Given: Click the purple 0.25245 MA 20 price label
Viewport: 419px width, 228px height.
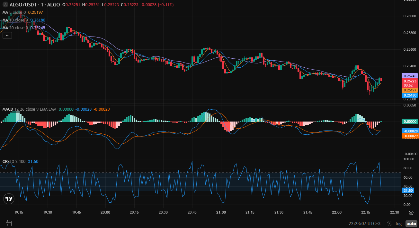Looking at the screenshot, I should [410, 76].
